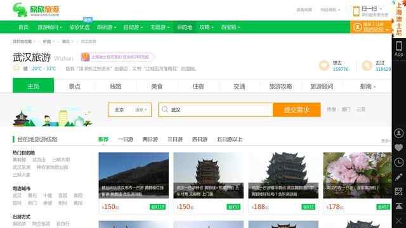The image size is (406, 228).
Task: Select the 推荐 route filter tab
Action: click(103, 139)
